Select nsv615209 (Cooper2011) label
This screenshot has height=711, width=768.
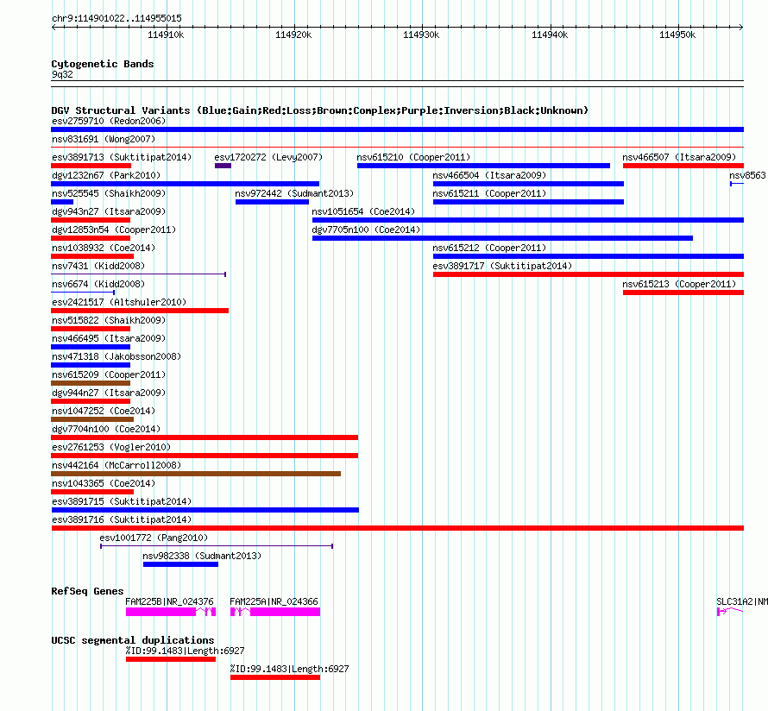point(109,374)
